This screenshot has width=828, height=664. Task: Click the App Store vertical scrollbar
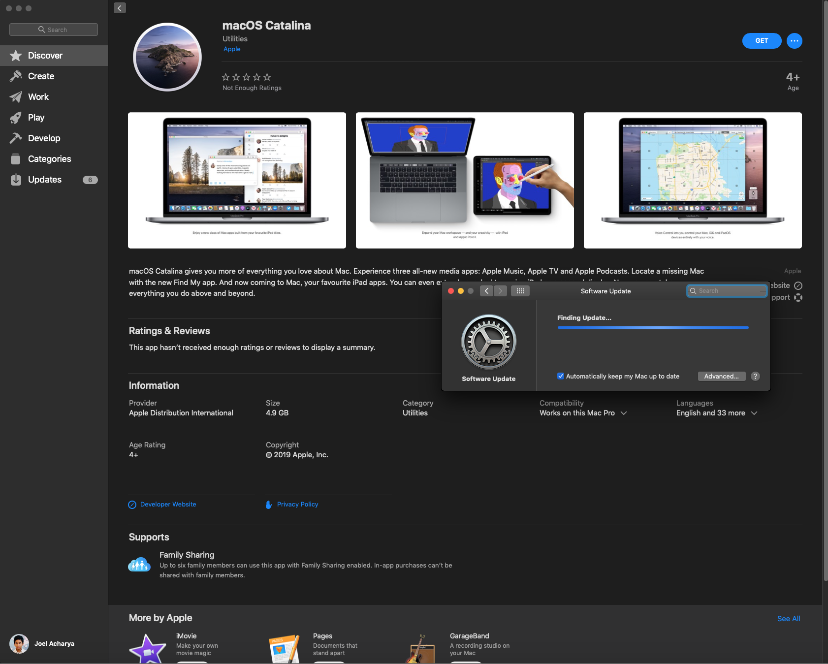pyautogui.click(x=826, y=290)
